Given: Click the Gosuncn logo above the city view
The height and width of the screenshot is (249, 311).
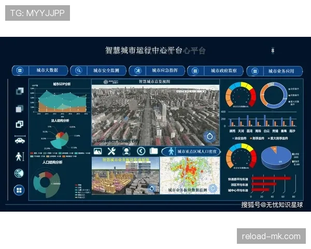Looking at the screenshot, I should (111, 81).
